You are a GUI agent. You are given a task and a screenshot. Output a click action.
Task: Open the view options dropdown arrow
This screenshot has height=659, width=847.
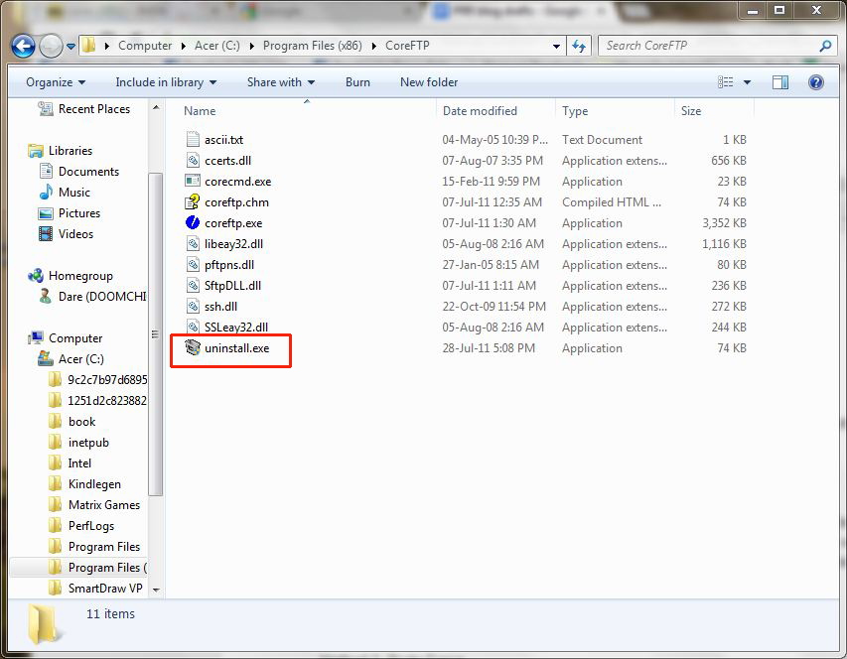click(747, 82)
